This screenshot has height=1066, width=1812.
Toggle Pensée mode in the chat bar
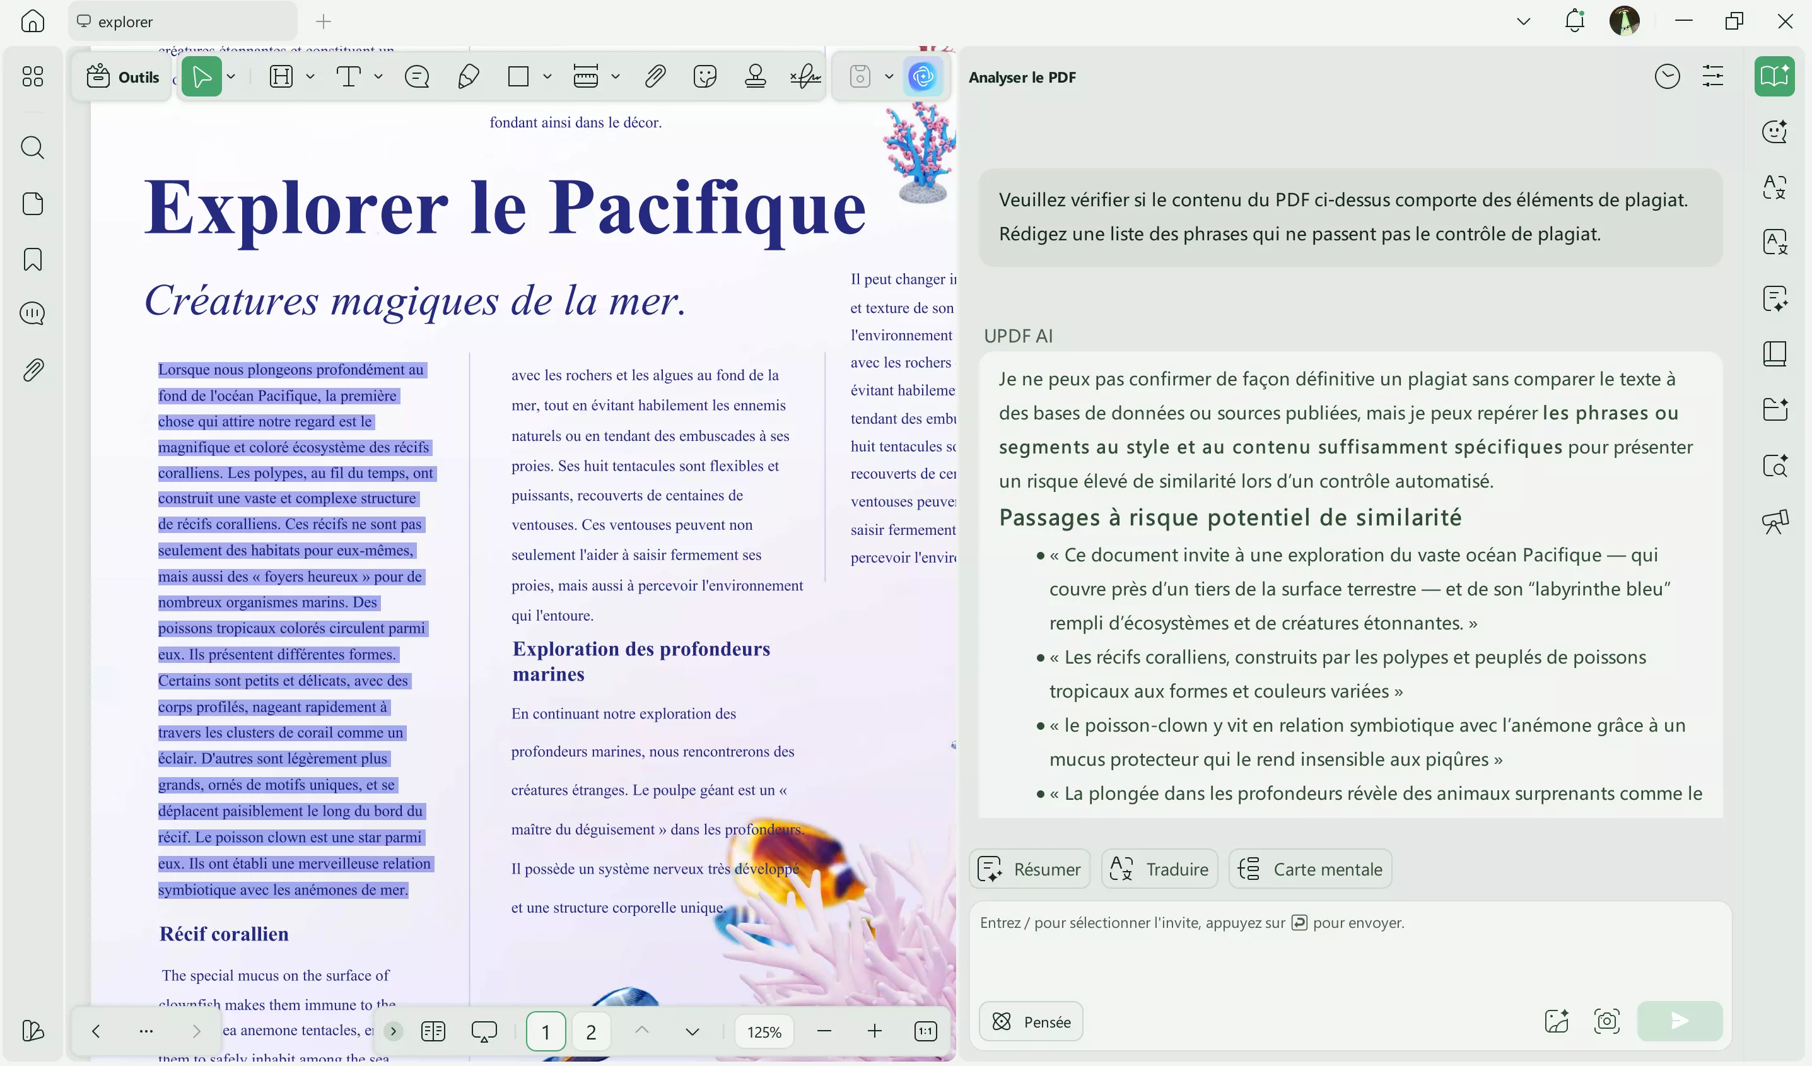[x=1030, y=1021]
